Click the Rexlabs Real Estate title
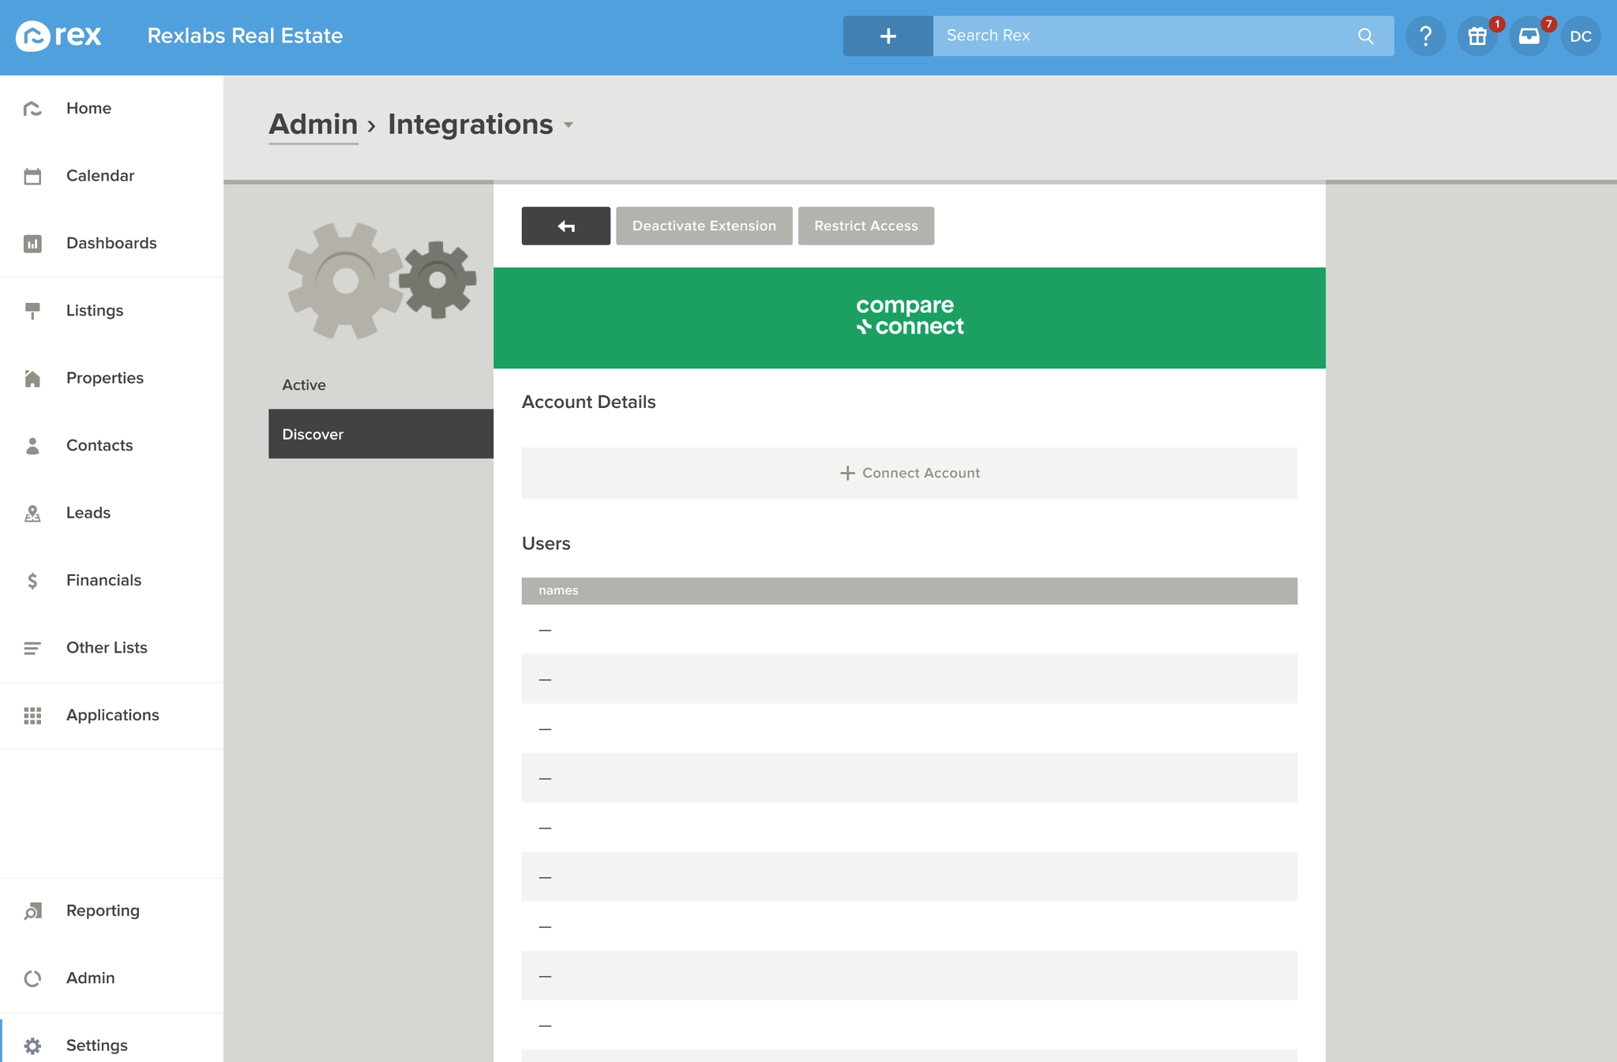 click(245, 36)
